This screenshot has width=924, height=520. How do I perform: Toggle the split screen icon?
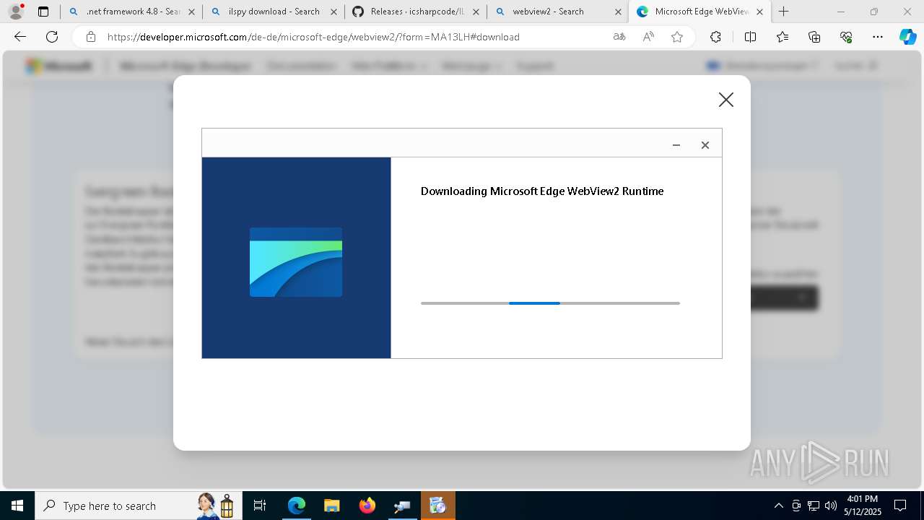(x=750, y=37)
